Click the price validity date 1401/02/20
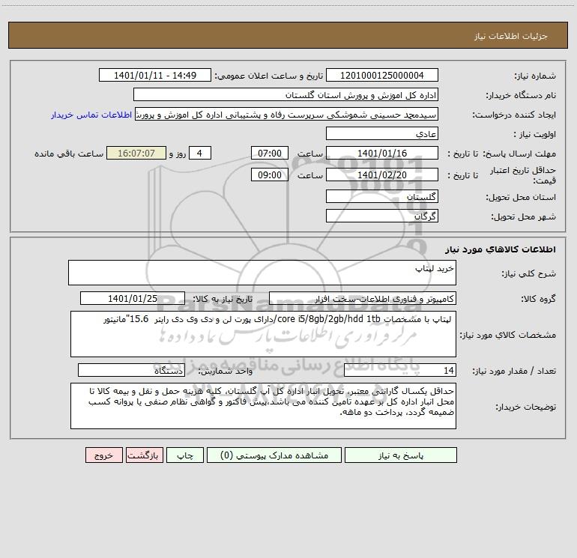This screenshot has height=558, width=577. click(382, 175)
